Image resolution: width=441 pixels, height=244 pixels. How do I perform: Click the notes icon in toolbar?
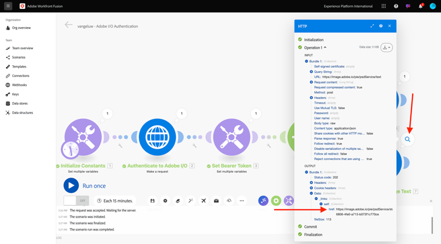coord(178,200)
